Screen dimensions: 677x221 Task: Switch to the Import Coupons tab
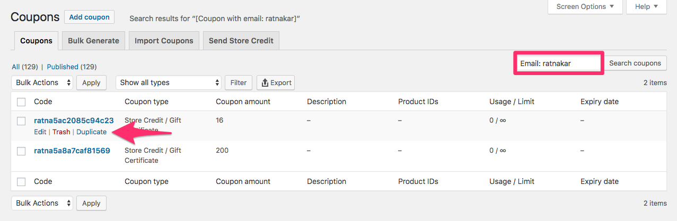point(164,41)
